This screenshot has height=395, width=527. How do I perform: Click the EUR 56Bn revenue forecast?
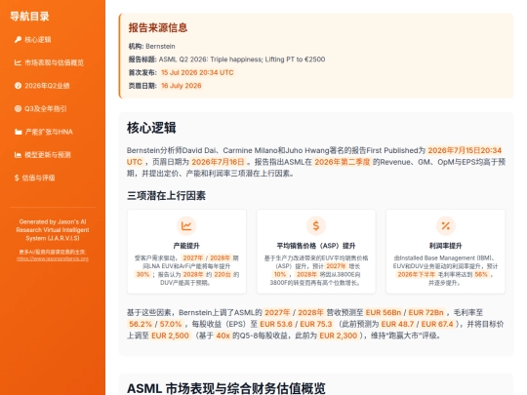coord(384,313)
